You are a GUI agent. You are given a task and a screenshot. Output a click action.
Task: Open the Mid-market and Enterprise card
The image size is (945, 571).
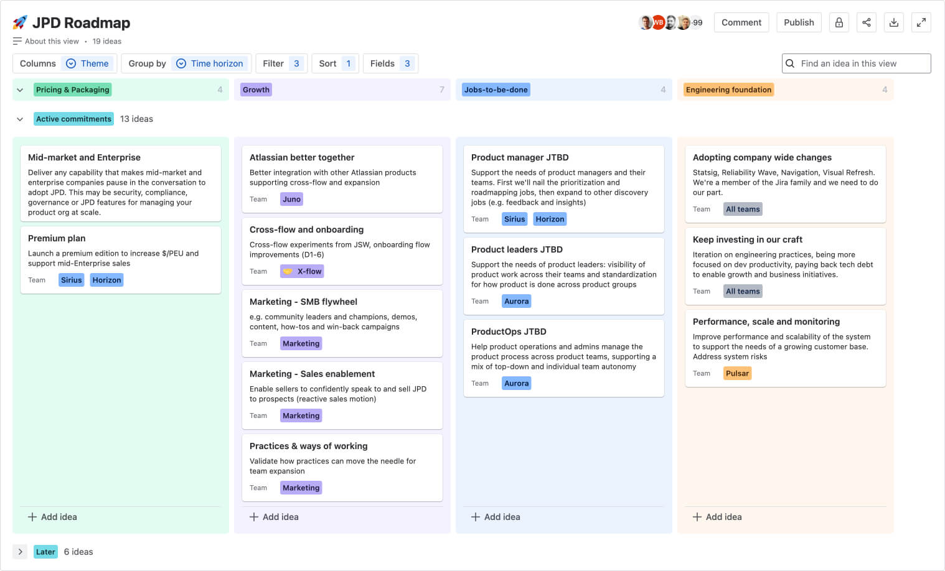click(x=121, y=183)
